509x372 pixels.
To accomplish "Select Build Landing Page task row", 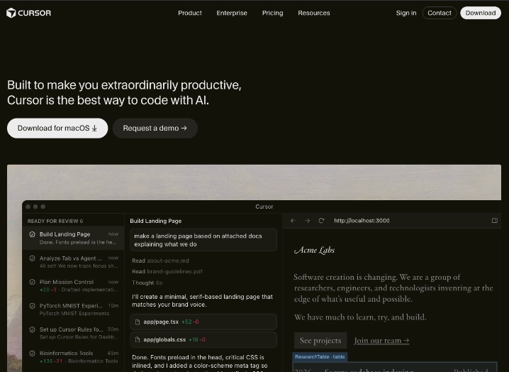I will (73, 238).
